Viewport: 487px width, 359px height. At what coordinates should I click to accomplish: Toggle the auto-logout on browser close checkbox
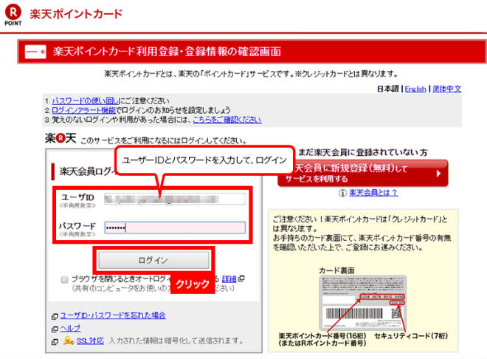pyautogui.click(x=65, y=280)
